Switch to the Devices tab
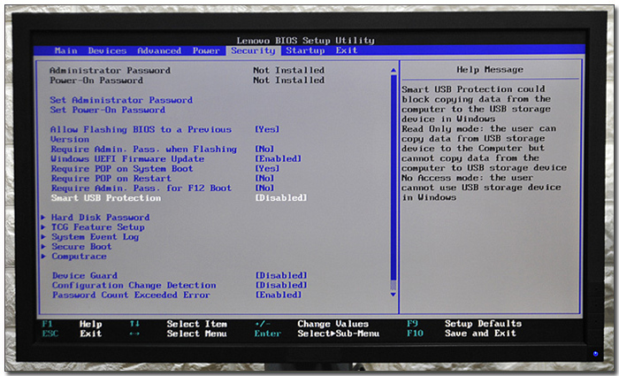Viewport: 619px width, 376px height. [107, 50]
